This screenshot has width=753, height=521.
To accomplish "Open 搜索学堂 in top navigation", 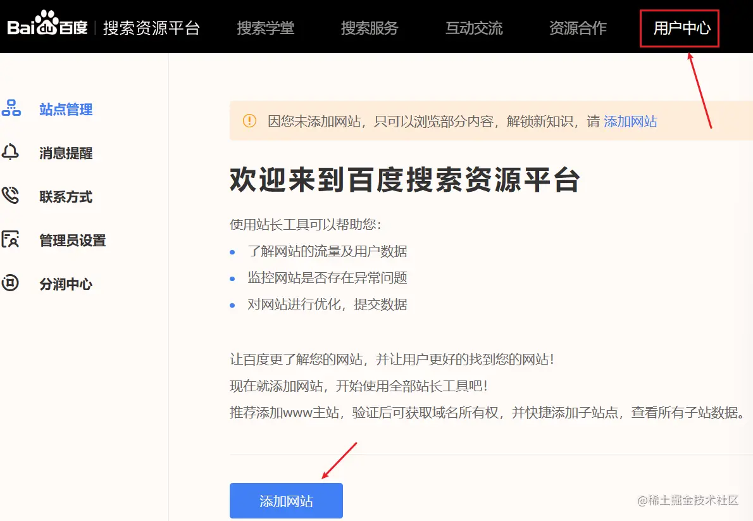I will coord(266,28).
